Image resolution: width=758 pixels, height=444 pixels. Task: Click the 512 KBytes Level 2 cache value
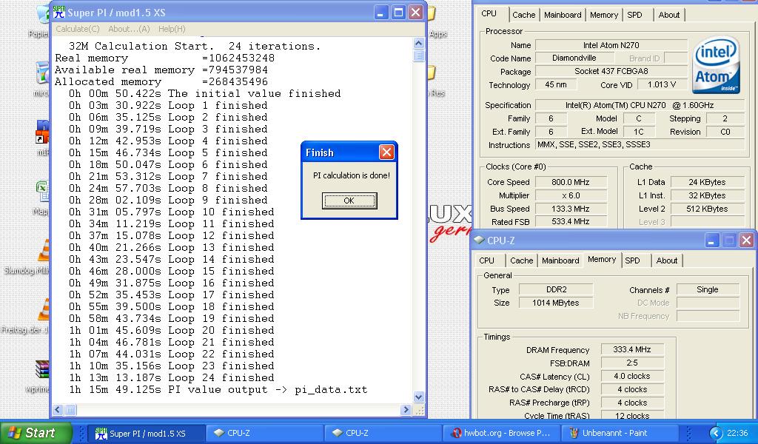coord(707,209)
